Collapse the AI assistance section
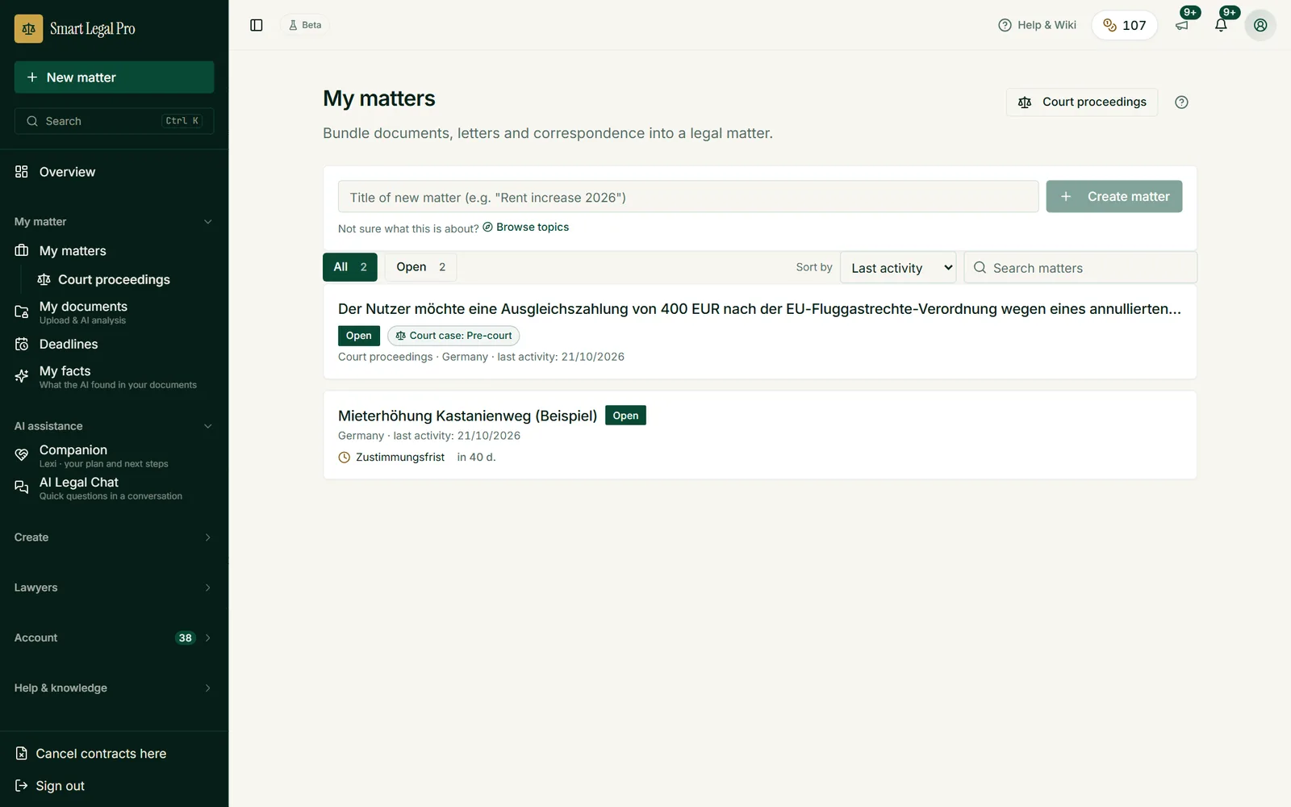1291x807 pixels. coord(114,426)
